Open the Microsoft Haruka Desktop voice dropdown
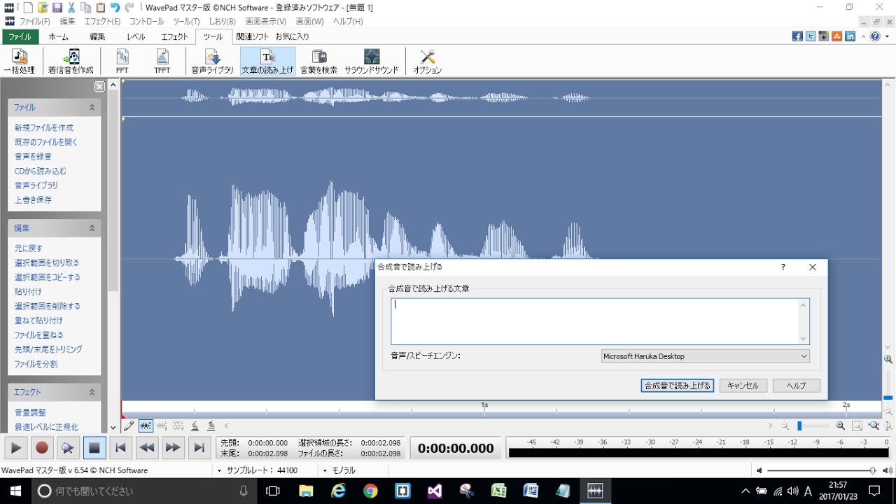The width and height of the screenshot is (896, 504). 706,356
